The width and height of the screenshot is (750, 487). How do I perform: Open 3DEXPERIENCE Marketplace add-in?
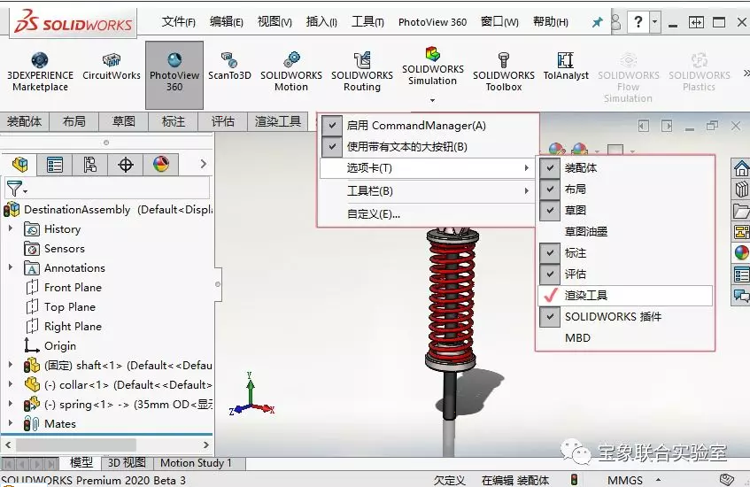pos(40,73)
